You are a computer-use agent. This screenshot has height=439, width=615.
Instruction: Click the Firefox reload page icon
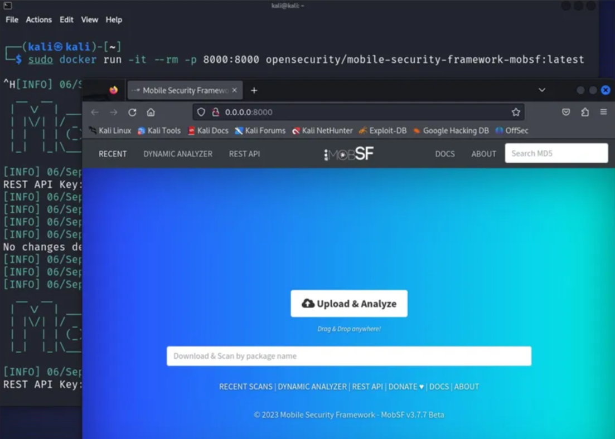132,112
